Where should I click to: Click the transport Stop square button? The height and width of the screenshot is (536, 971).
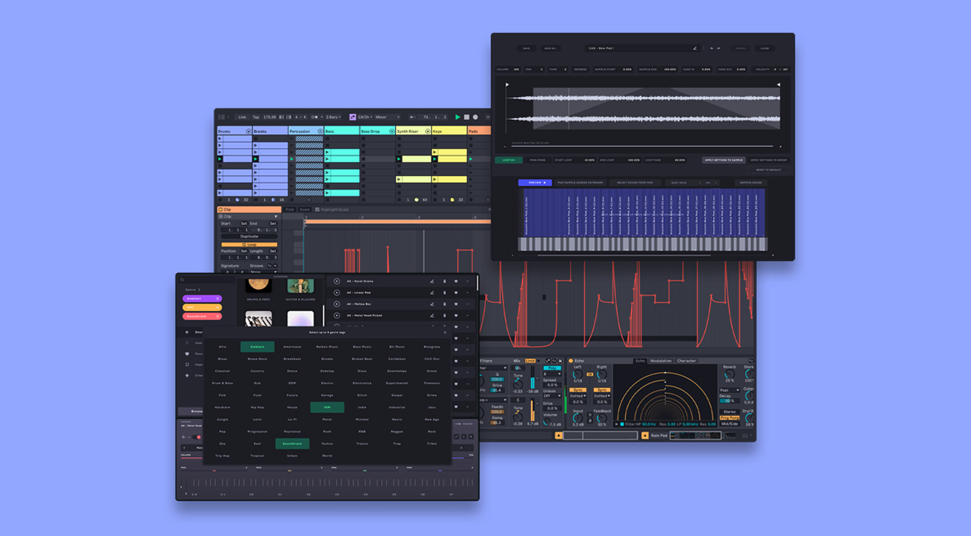tap(467, 117)
